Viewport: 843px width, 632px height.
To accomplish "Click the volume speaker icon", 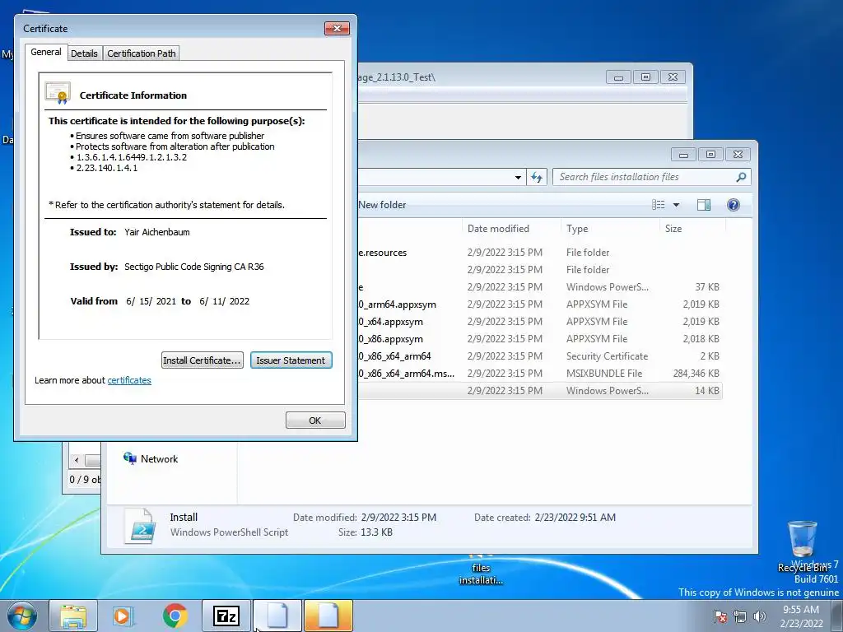I will click(x=760, y=616).
